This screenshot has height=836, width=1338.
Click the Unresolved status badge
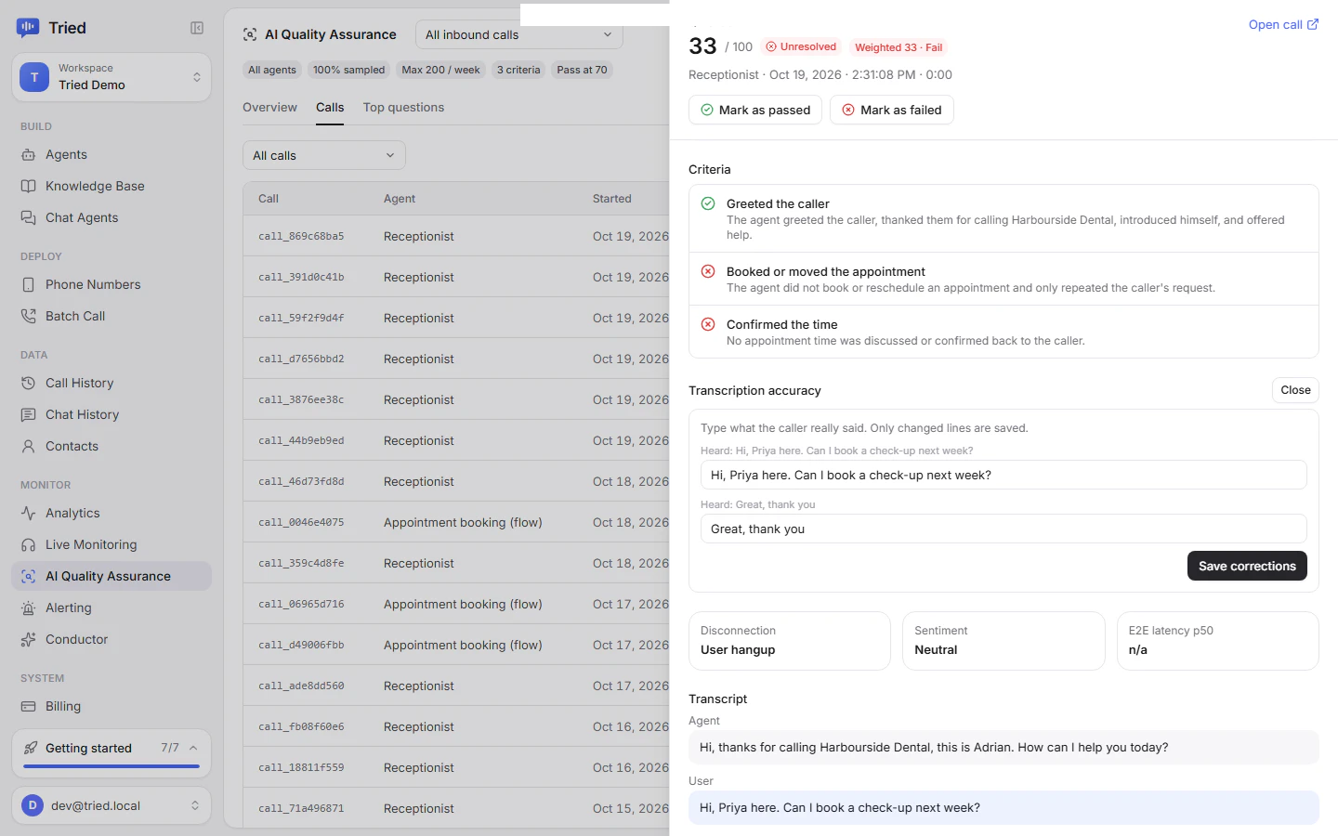pyautogui.click(x=801, y=46)
